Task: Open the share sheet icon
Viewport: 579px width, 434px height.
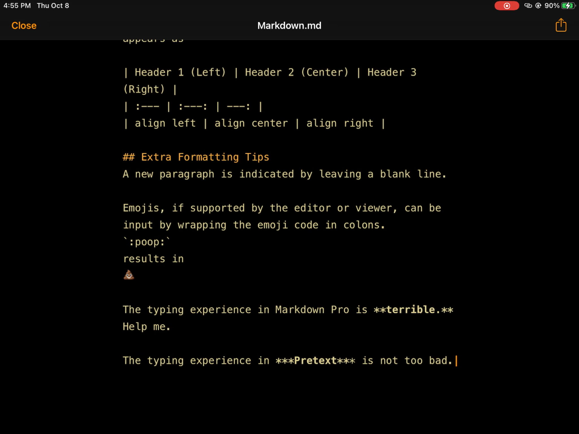Action: coord(561,25)
